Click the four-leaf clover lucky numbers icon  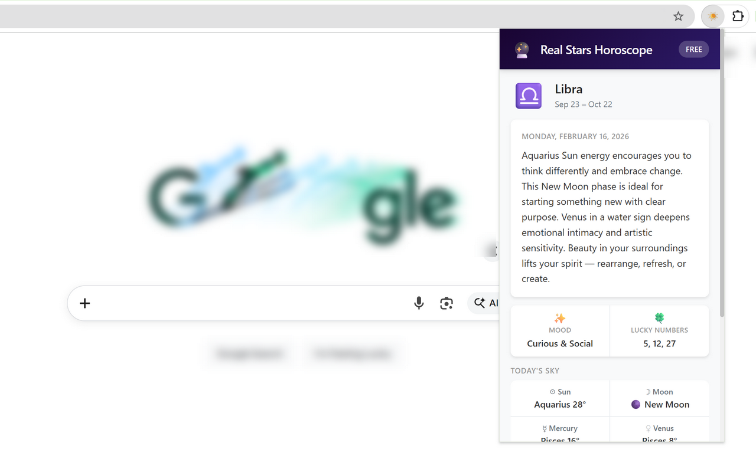point(659,318)
